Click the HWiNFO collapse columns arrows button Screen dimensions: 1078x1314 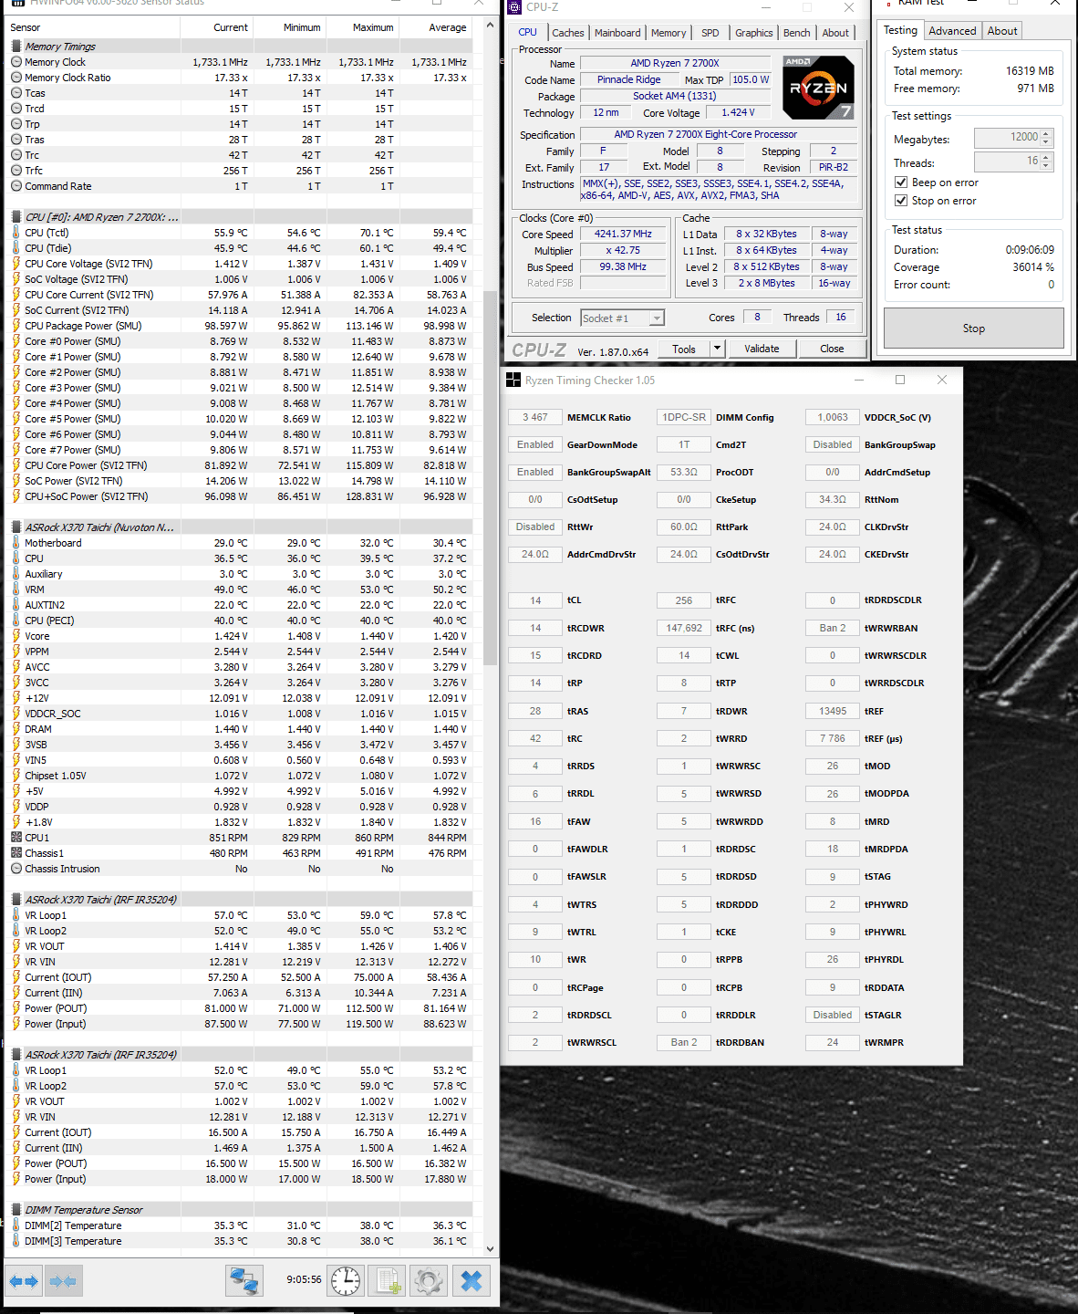[x=64, y=1281]
